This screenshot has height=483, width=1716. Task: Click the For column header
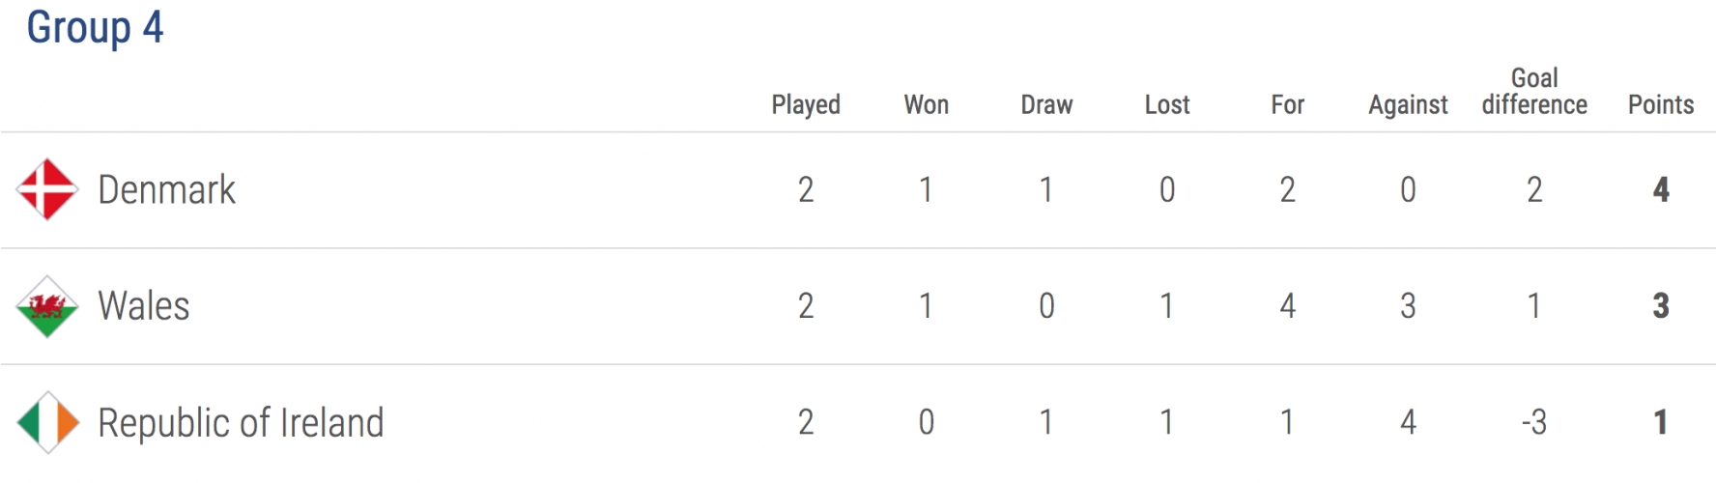(1287, 104)
